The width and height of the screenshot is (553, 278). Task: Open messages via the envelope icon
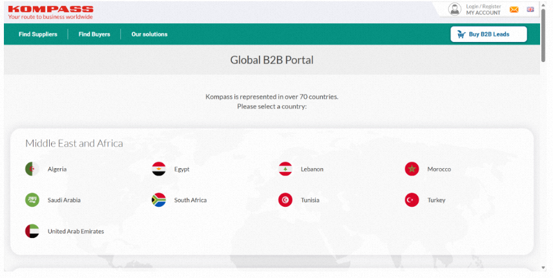point(514,10)
